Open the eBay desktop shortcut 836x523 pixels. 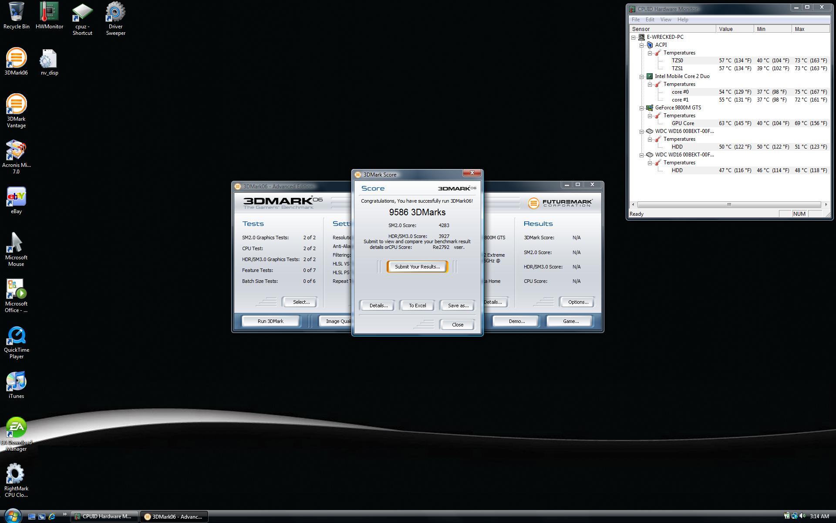click(x=16, y=200)
